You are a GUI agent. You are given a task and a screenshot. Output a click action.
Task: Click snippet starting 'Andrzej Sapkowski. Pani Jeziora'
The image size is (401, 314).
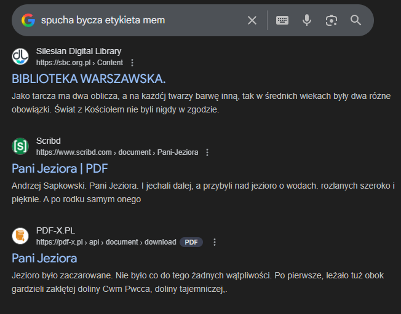pos(203,192)
